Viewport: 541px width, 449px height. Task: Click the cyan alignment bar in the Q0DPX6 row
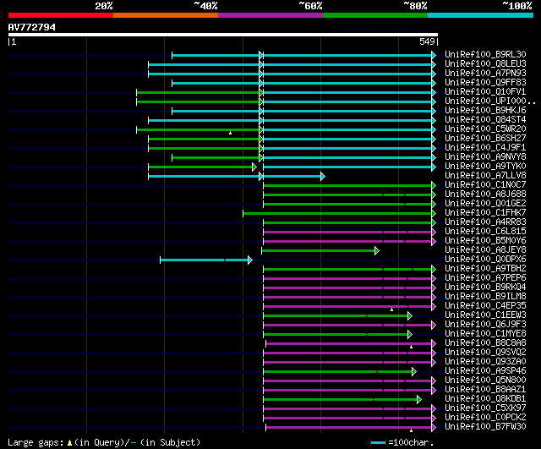tap(206, 260)
